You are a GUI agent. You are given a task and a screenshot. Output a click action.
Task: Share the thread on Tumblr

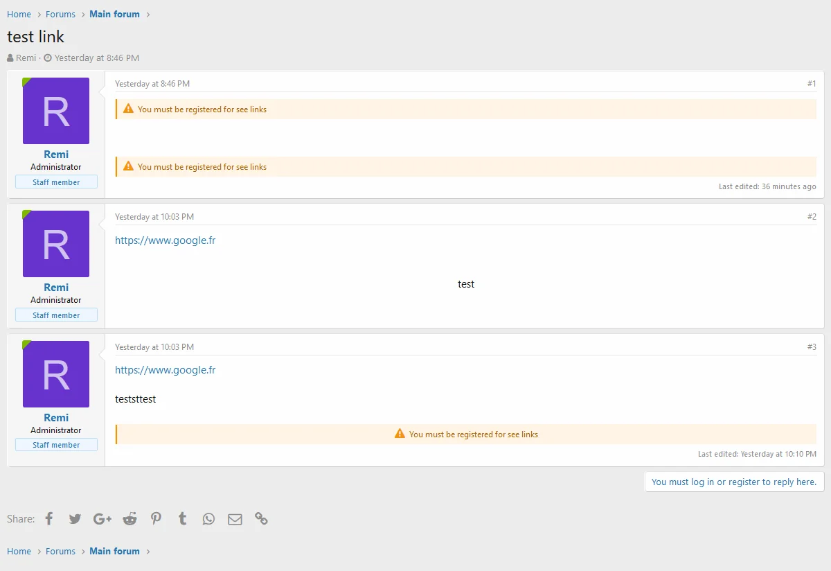coord(182,518)
